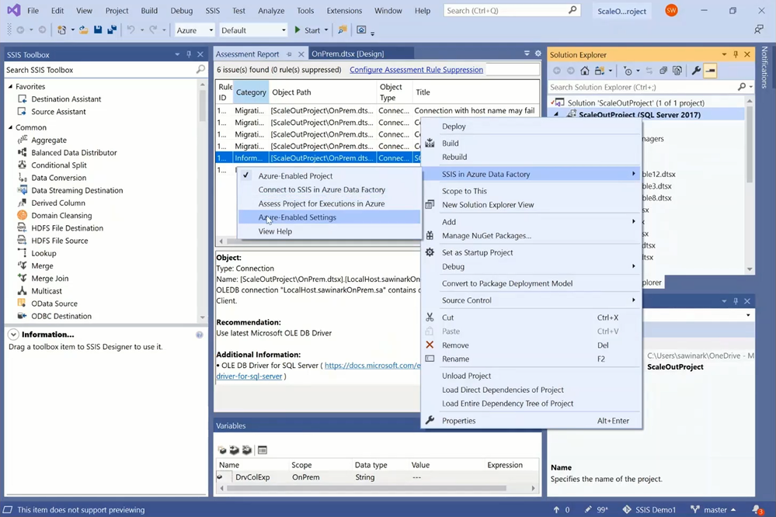Choose Convert to Package Deployment Model
The image size is (776, 517).
click(531, 283)
